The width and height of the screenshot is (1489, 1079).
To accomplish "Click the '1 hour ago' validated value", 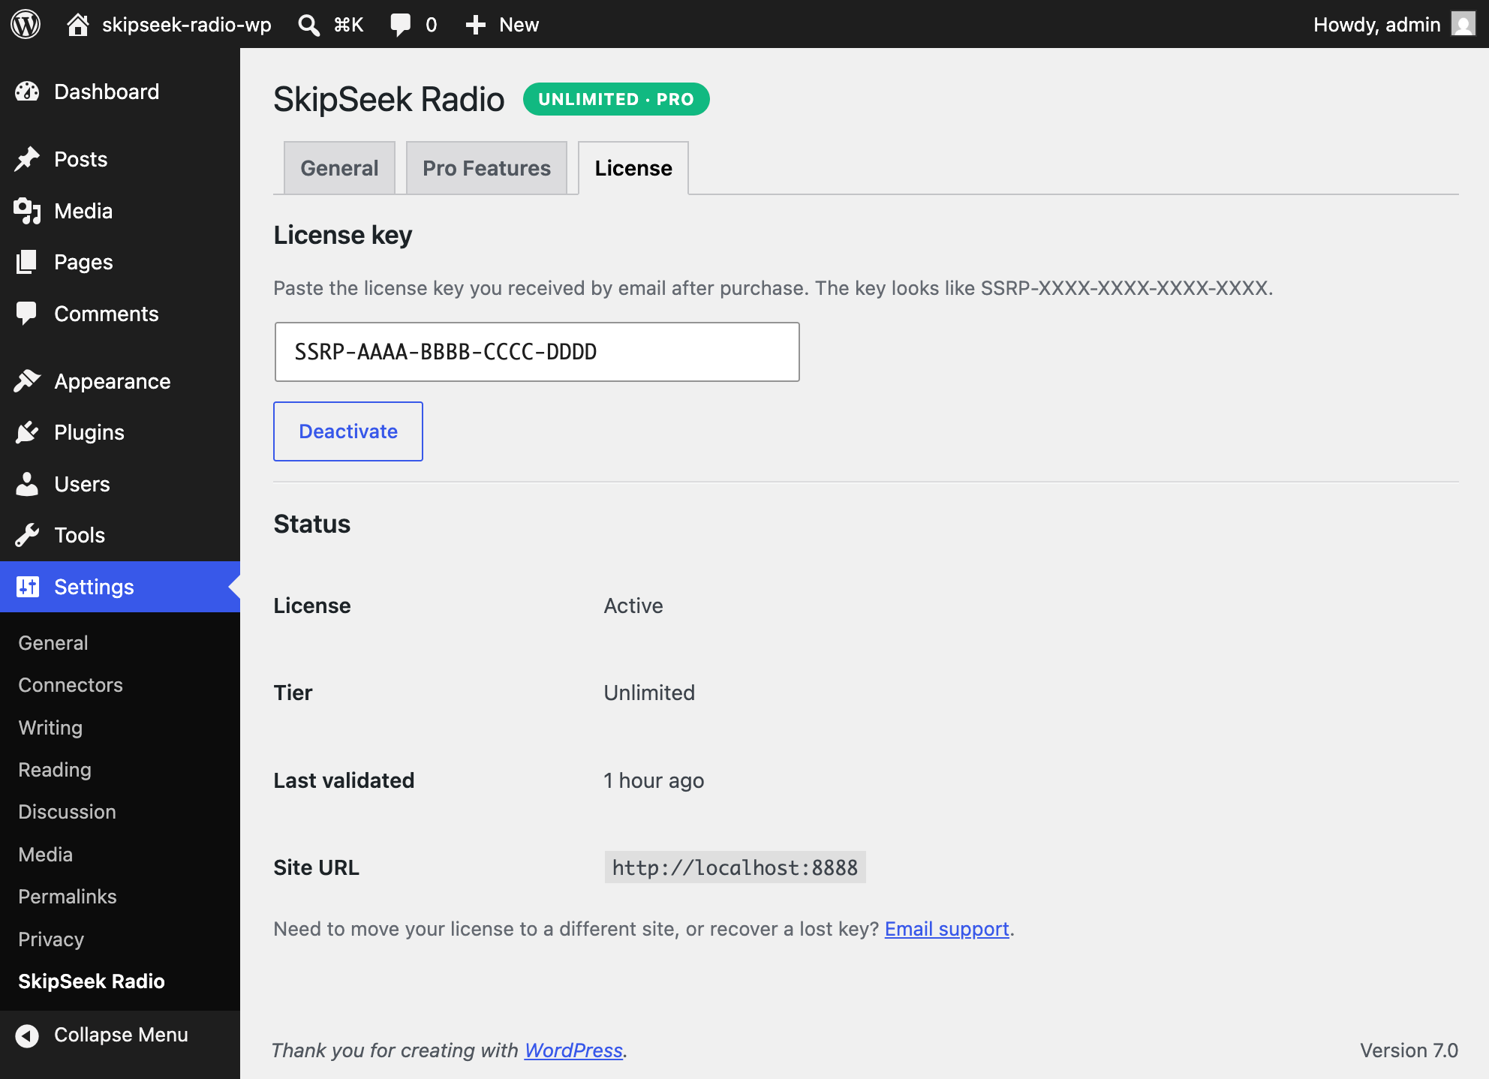I will [x=654, y=780].
